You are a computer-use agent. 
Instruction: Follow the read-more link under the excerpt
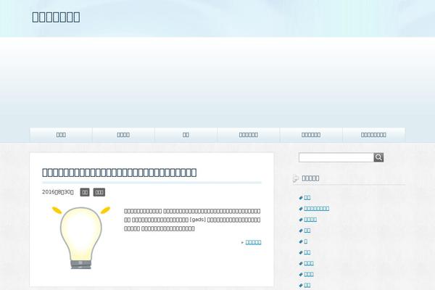click(x=253, y=242)
